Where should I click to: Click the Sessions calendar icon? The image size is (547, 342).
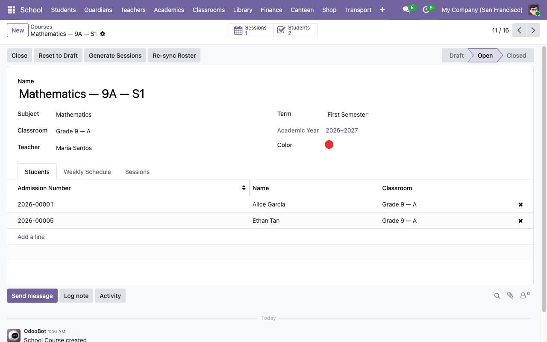pyautogui.click(x=238, y=30)
